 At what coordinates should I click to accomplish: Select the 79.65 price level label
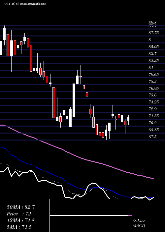point(154,74)
